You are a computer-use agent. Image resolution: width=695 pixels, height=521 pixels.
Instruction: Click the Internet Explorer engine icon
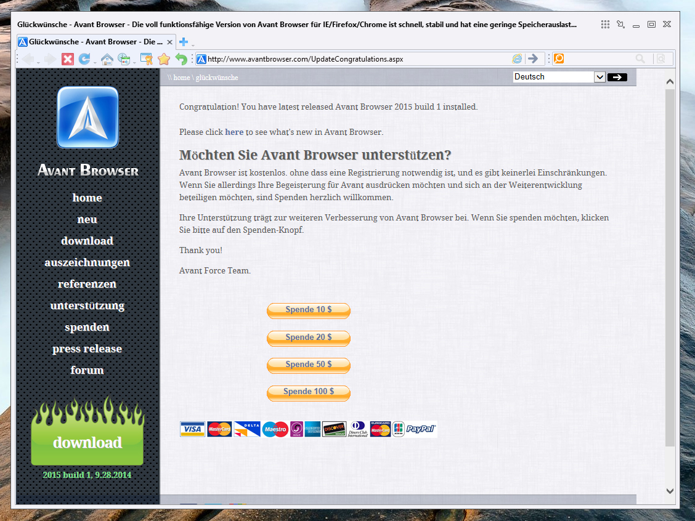click(x=517, y=59)
